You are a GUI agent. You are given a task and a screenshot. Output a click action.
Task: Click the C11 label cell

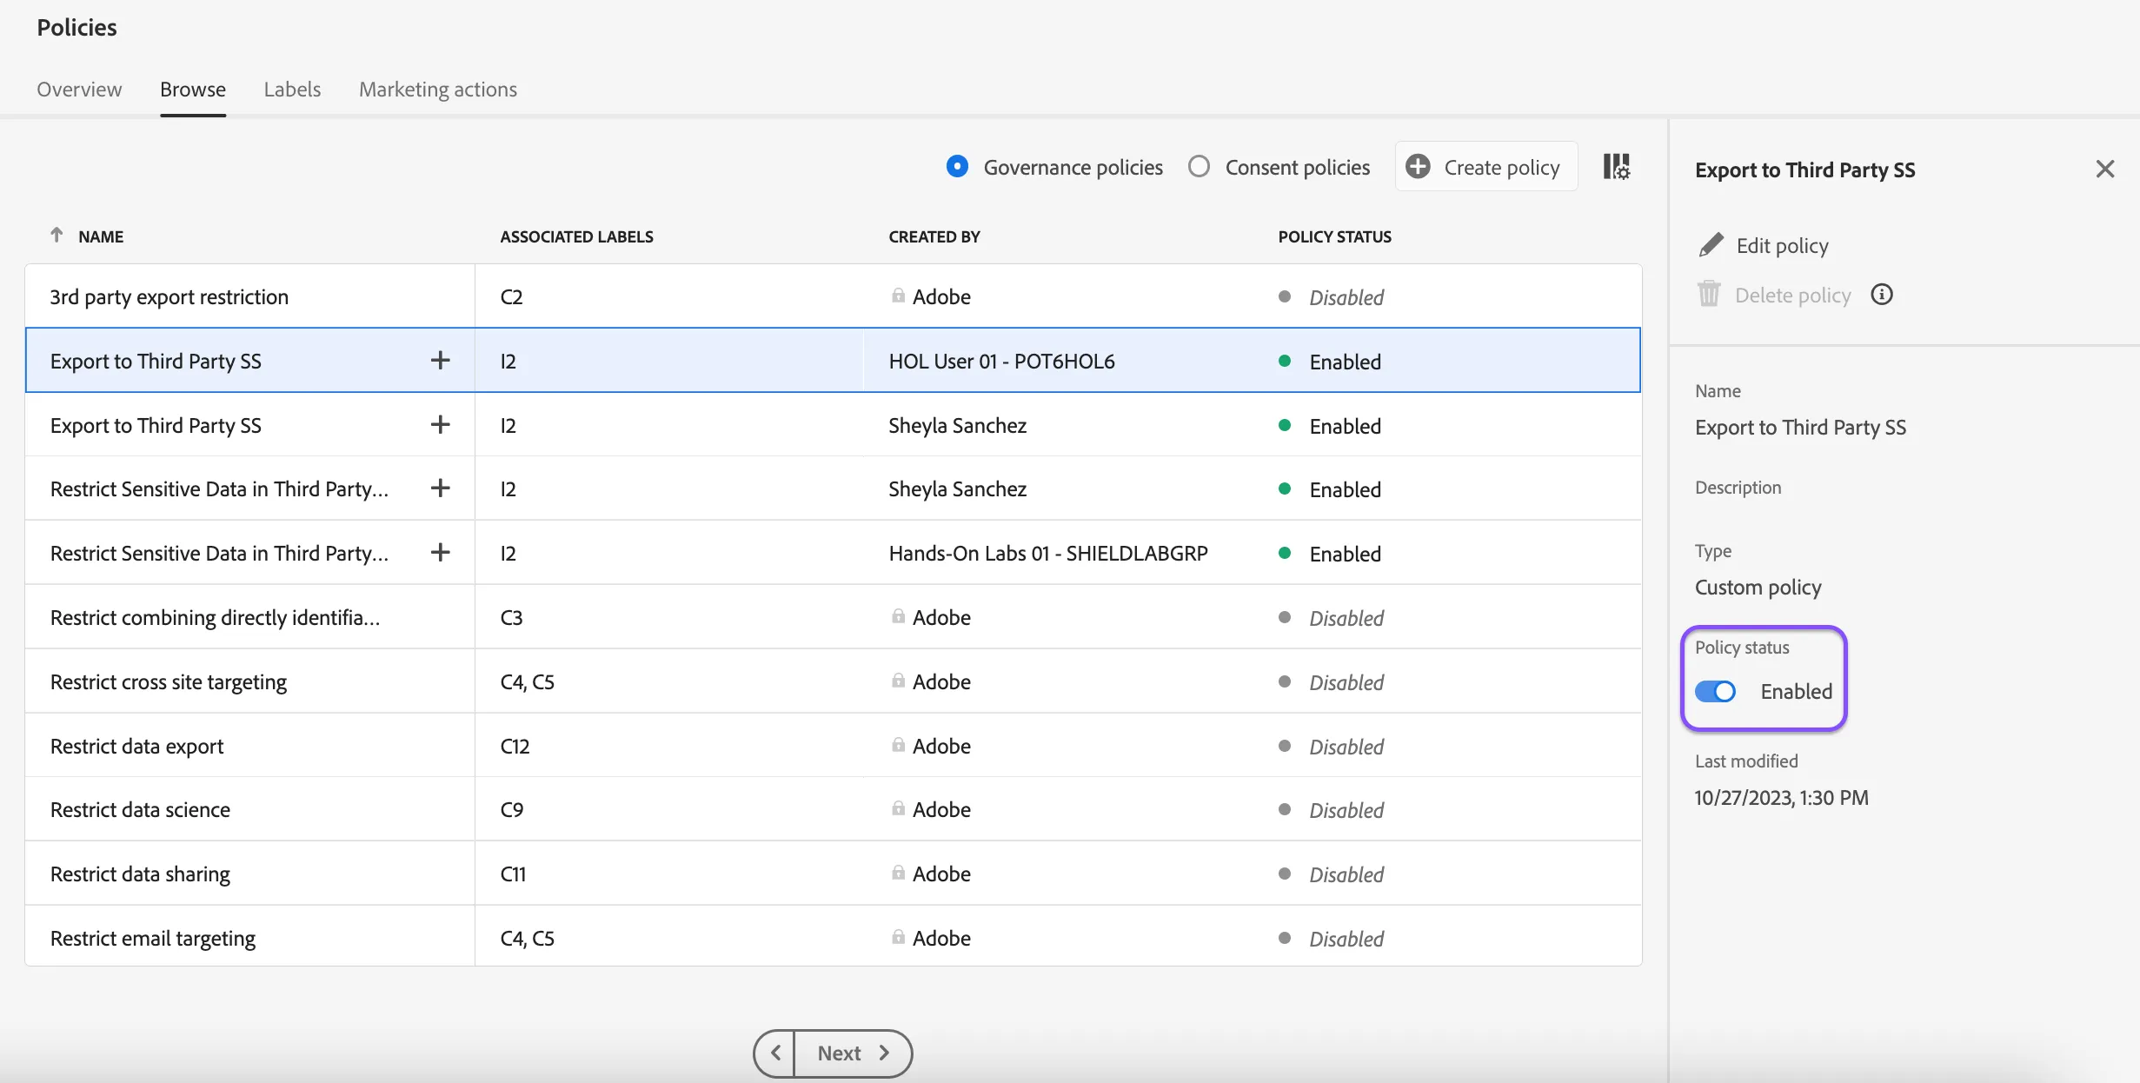pyautogui.click(x=513, y=874)
